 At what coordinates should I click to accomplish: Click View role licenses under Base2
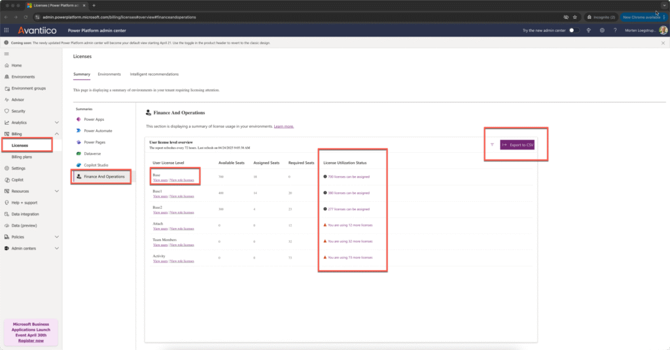[182, 212]
